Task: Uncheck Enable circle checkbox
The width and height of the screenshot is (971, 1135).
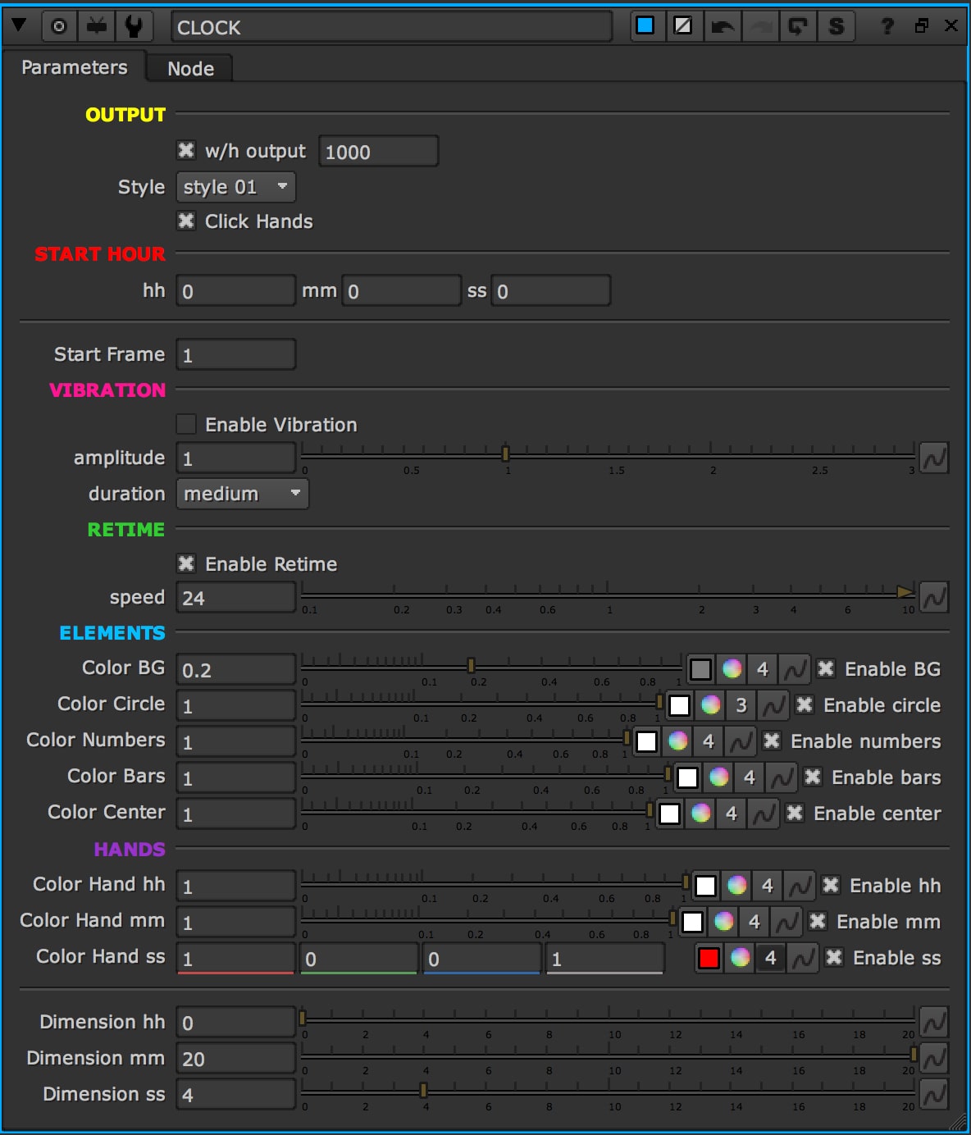Action: tap(805, 704)
